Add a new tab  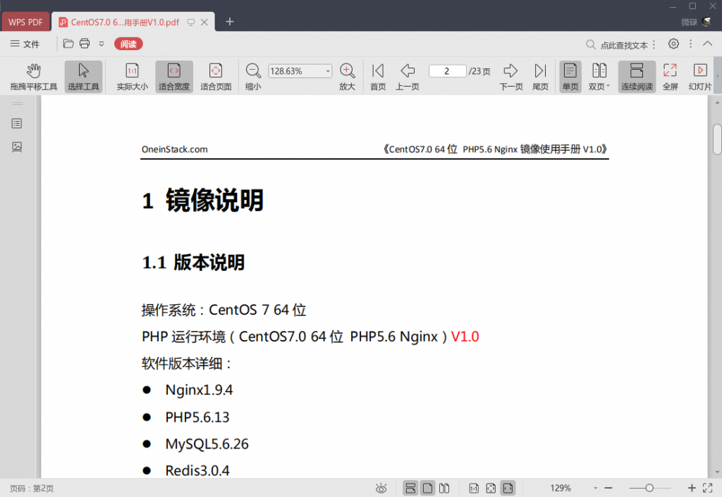[230, 22]
